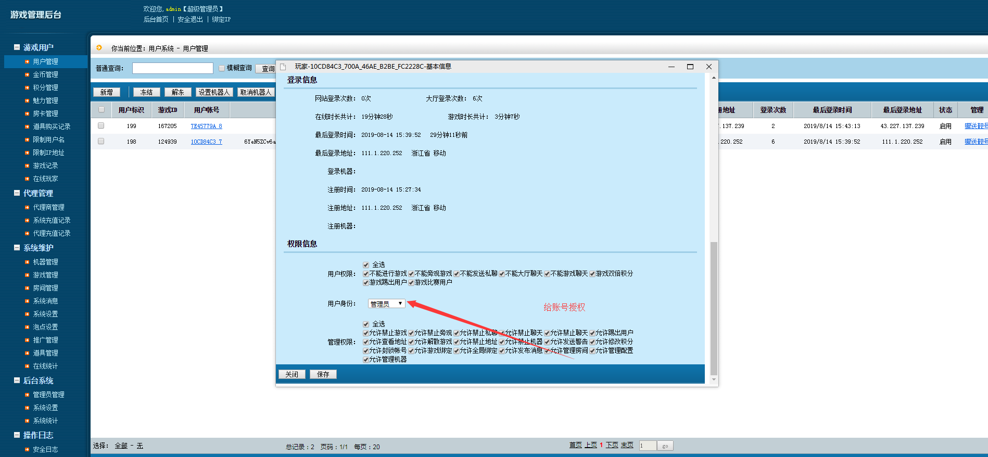Click the bullet icon next to 房卡管理

point(27,113)
